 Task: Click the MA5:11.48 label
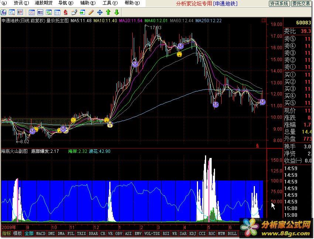coord(81,21)
